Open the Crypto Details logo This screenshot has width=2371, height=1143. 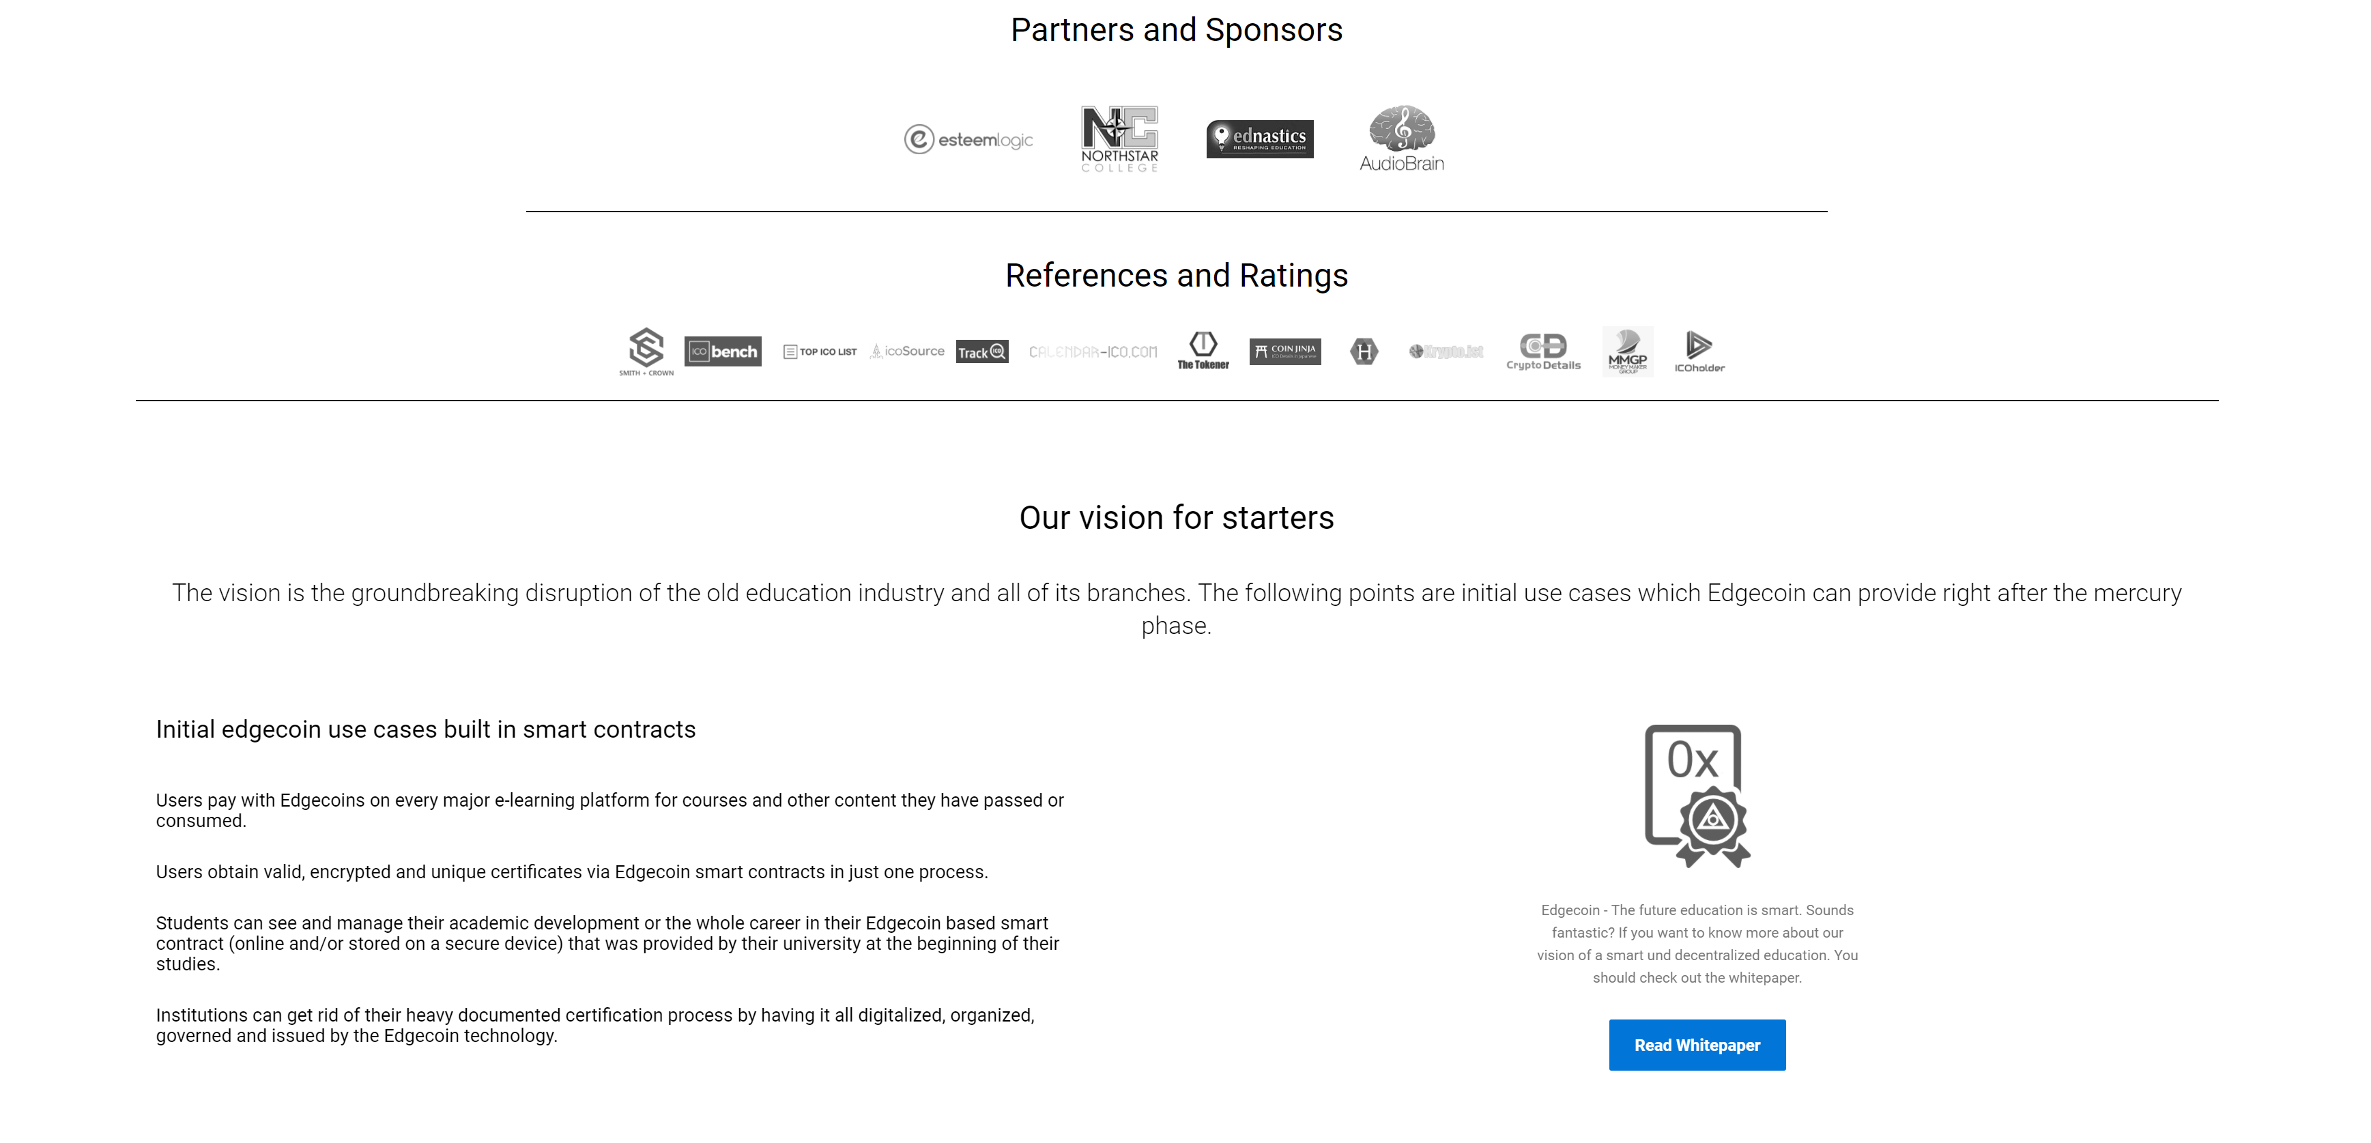click(1544, 351)
